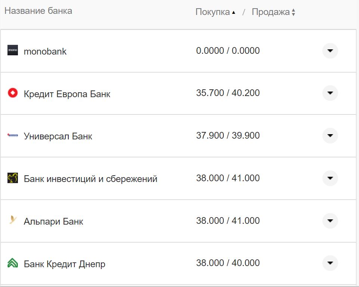This screenshot has height=287, width=359.
Task: Expand the Банк инвестиций и сбережений row
Action: point(330,178)
